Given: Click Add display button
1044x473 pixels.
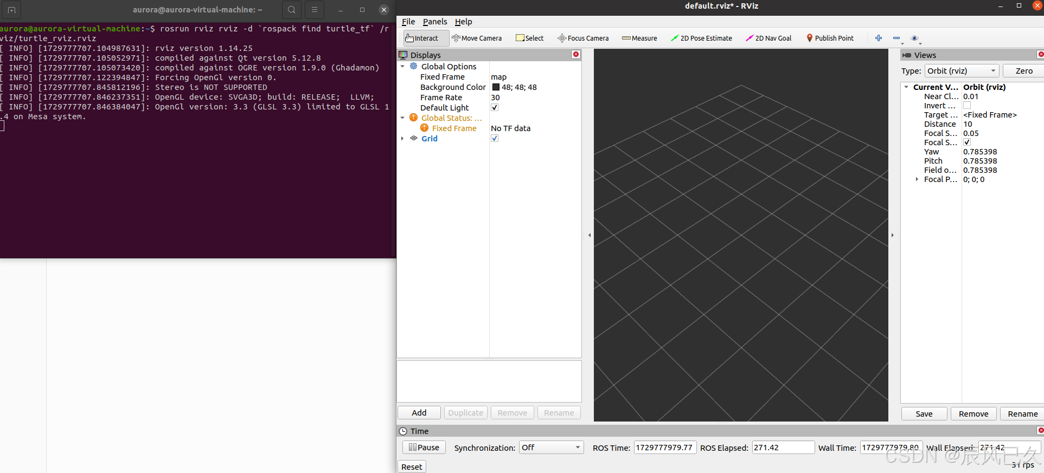Looking at the screenshot, I should [x=419, y=413].
